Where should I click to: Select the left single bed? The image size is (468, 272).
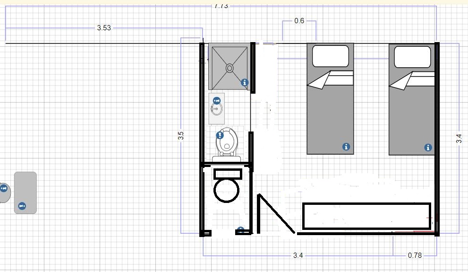click(331, 99)
